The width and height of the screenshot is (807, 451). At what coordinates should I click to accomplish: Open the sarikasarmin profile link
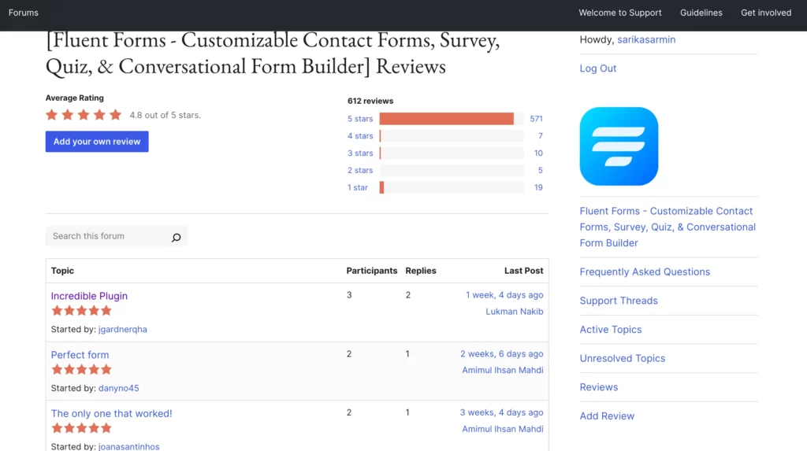pyautogui.click(x=646, y=39)
